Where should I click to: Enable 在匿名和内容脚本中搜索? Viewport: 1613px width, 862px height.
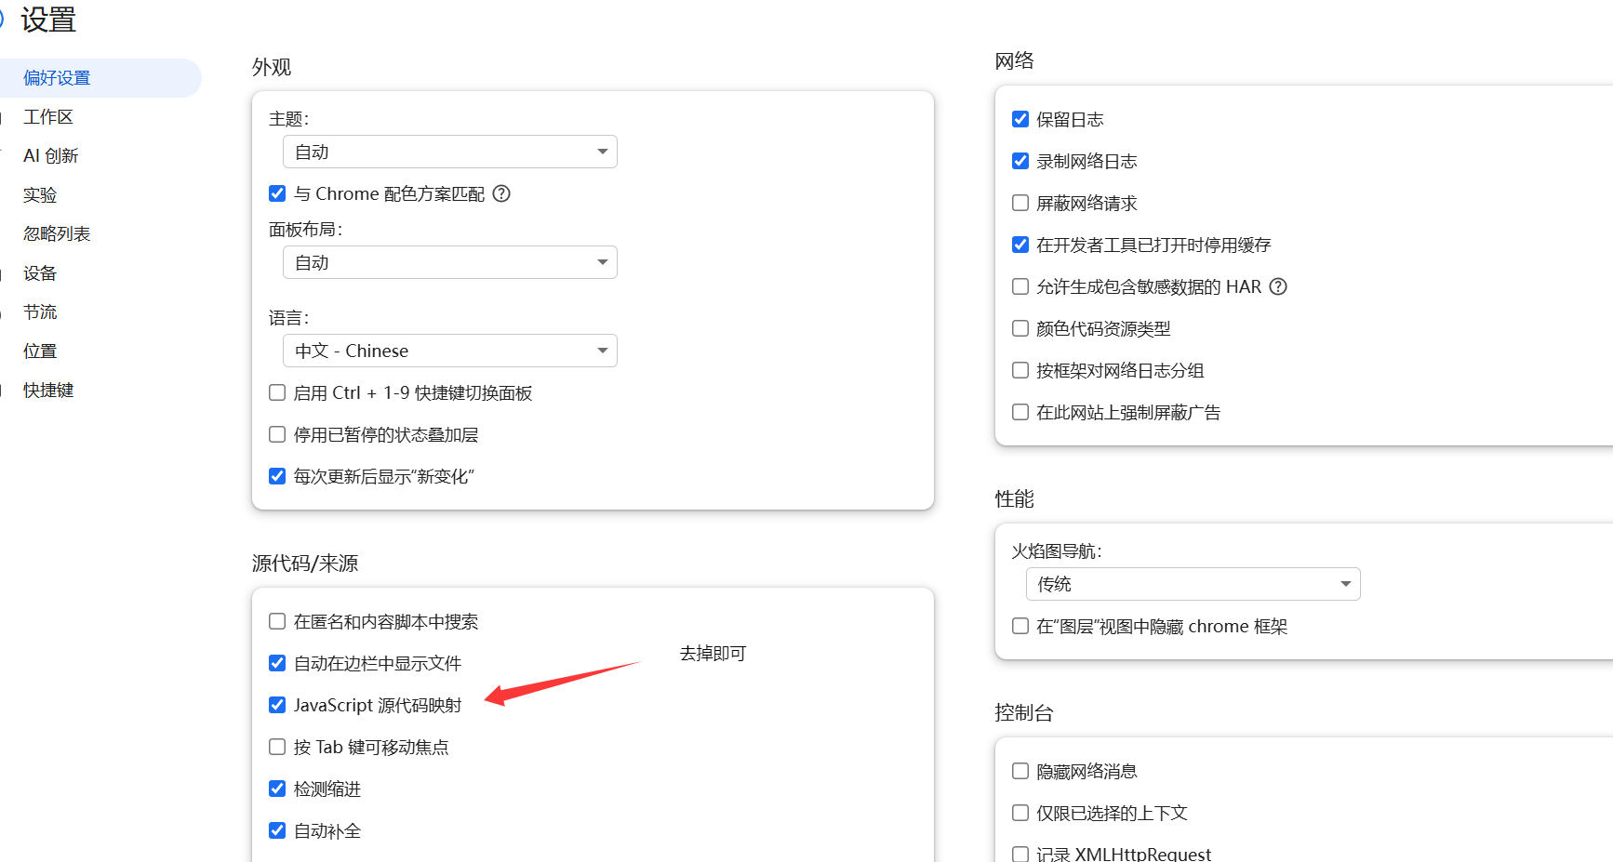pos(277,621)
